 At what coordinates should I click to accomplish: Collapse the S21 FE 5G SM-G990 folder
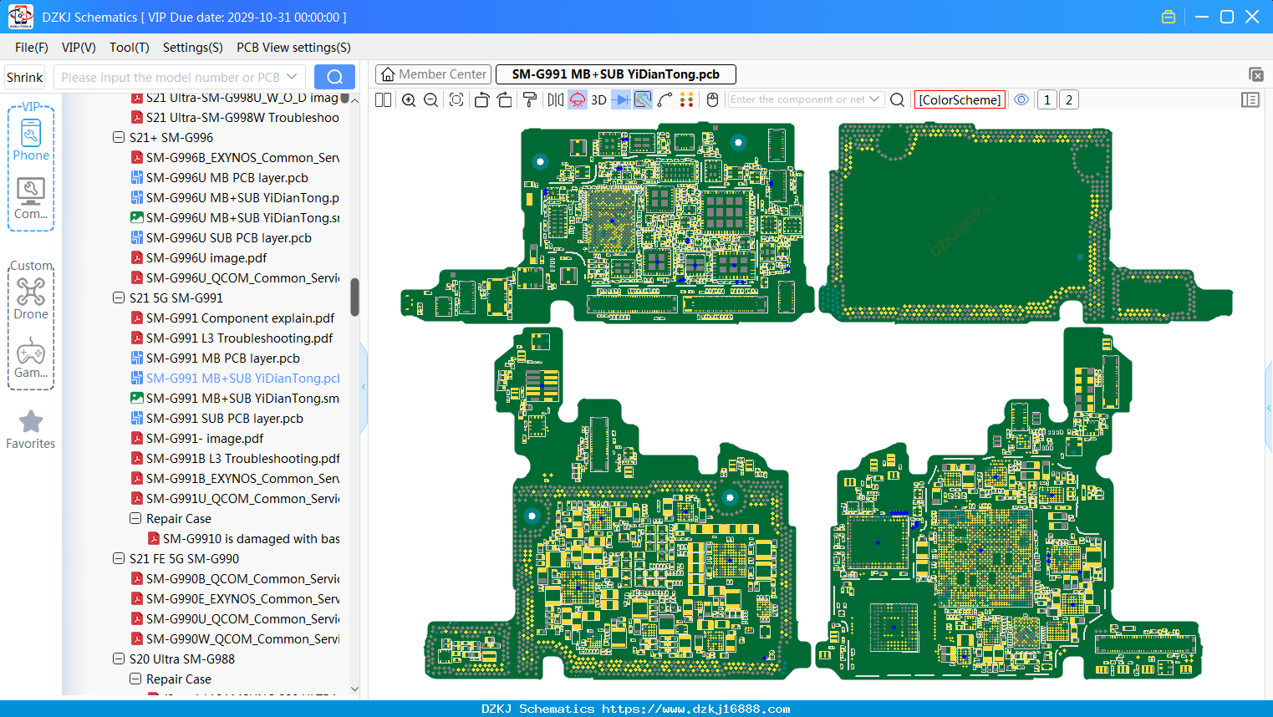point(119,558)
